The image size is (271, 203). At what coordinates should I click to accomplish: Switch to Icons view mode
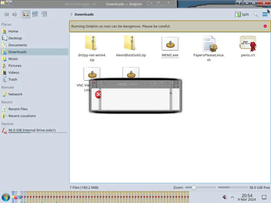[26, 14]
